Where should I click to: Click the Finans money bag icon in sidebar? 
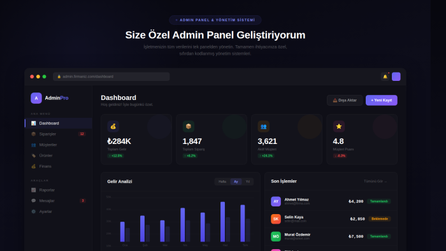click(x=34, y=166)
